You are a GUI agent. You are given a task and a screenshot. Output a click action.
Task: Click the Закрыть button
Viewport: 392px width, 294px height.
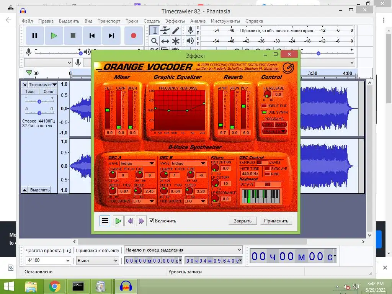point(242,221)
